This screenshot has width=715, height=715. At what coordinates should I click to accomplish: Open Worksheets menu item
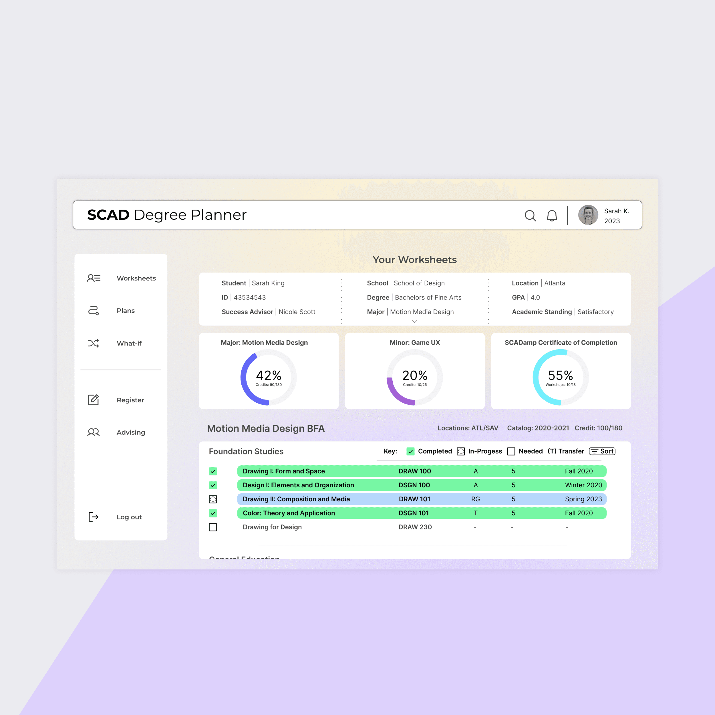(x=136, y=278)
